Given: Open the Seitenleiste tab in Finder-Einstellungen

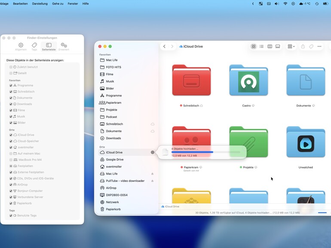Looking at the screenshot, I should (49, 47).
